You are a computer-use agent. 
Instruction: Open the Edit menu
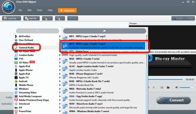(29, 10)
